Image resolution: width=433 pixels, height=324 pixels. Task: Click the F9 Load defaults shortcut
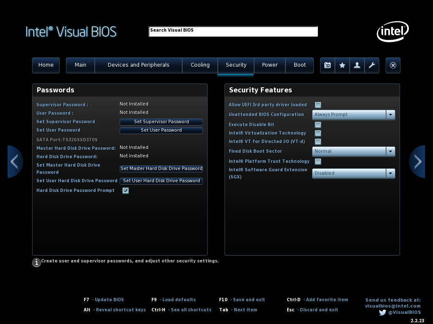tap(173, 300)
